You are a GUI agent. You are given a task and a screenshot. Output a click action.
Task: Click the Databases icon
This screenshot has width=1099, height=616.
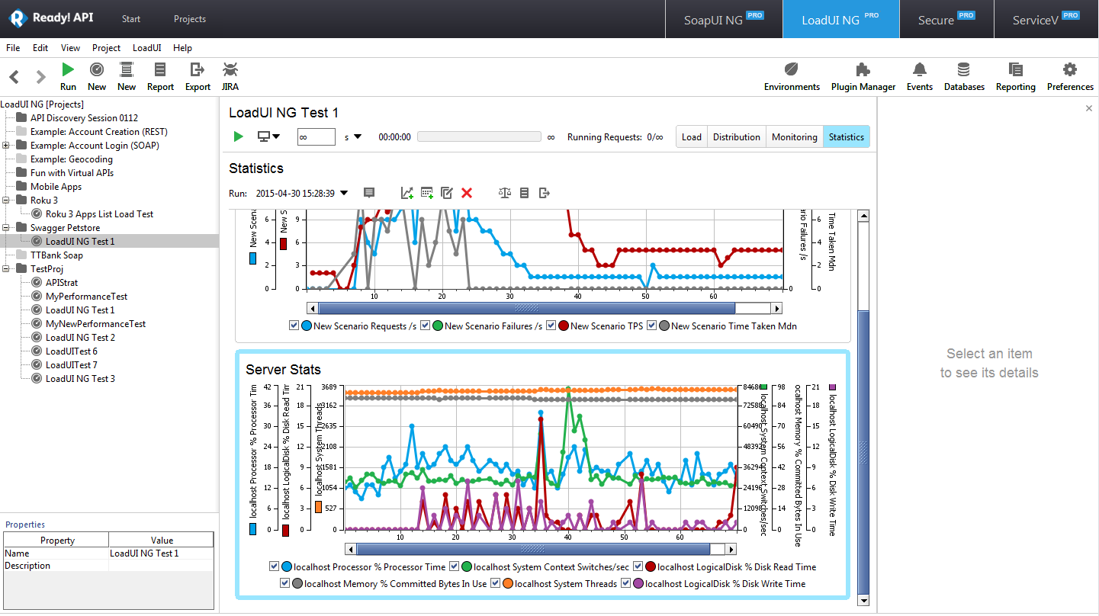(963, 70)
